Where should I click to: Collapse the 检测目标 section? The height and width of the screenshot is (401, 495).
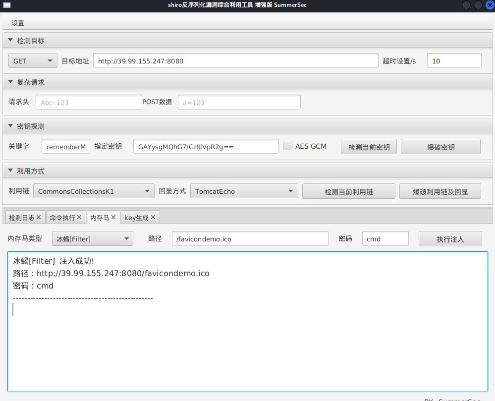click(x=10, y=40)
